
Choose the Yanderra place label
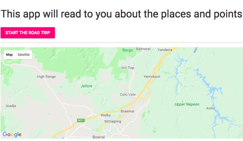point(165,50)
